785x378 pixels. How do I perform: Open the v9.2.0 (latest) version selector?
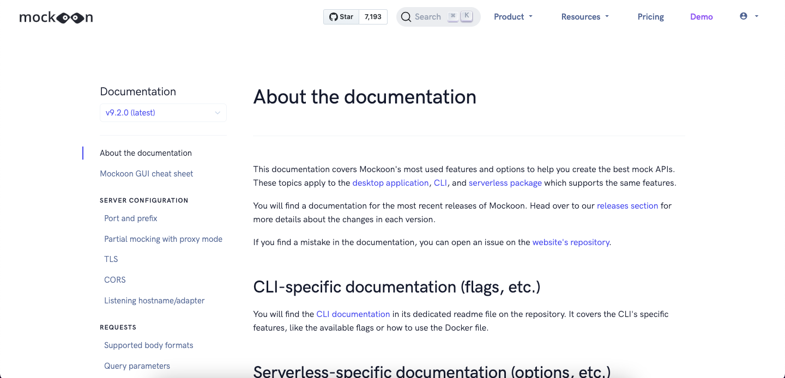coord(163,113)
